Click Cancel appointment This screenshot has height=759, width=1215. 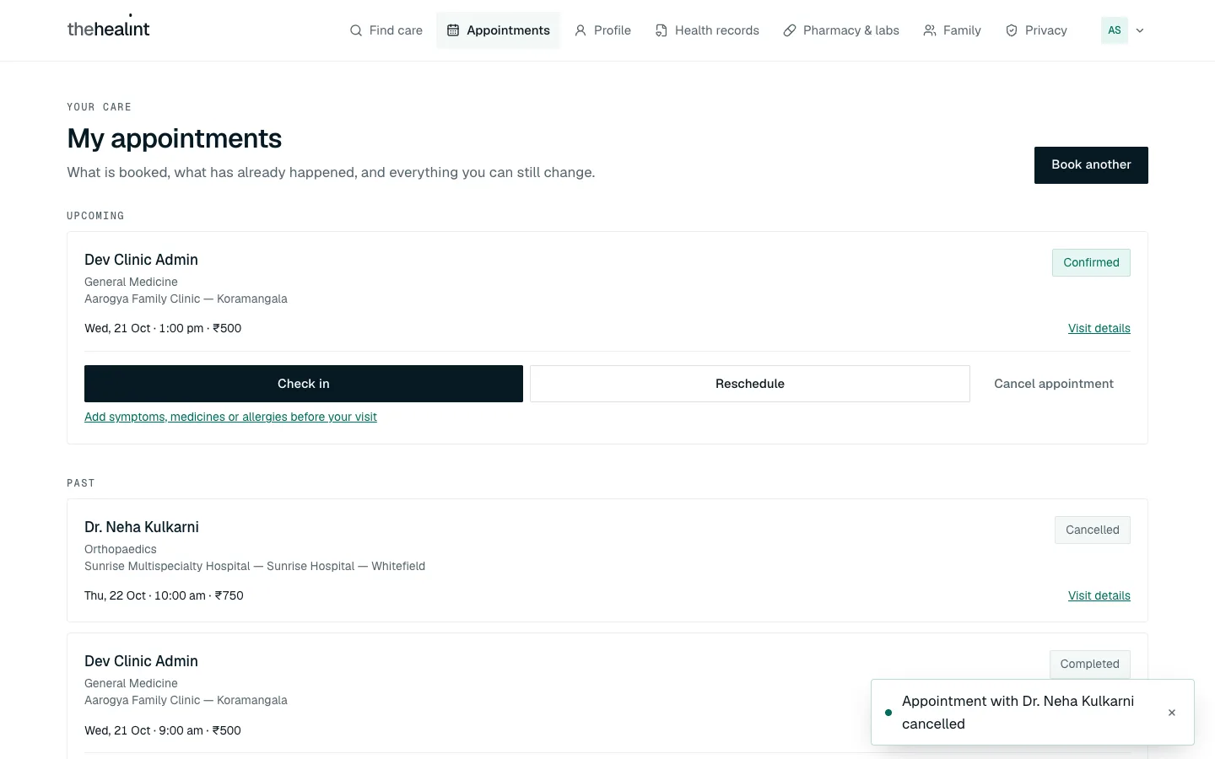[1054, 384]
